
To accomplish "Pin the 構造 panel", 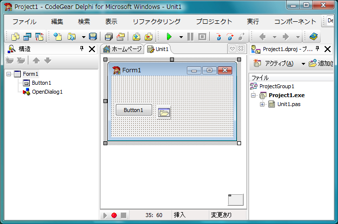I will coord(82,49).
